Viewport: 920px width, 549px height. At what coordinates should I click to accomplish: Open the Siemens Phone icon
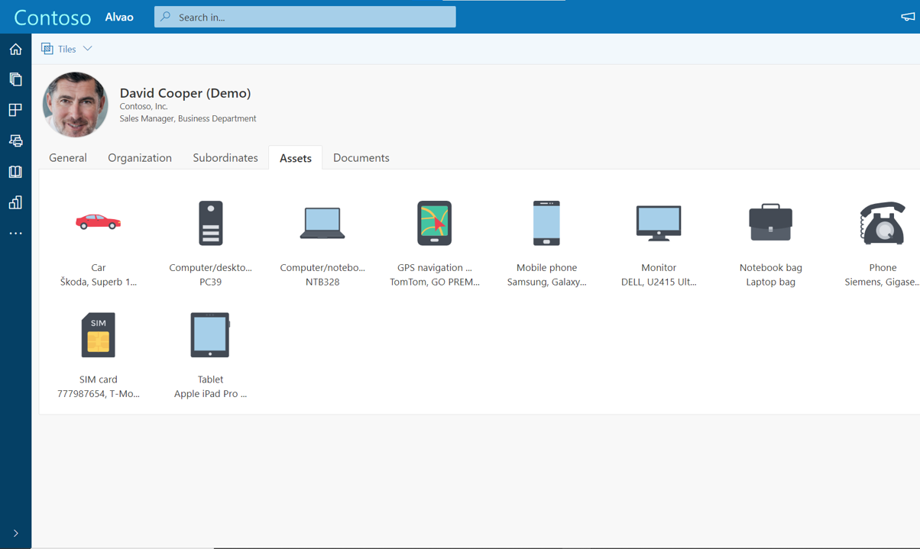click(x=883, y=223)
